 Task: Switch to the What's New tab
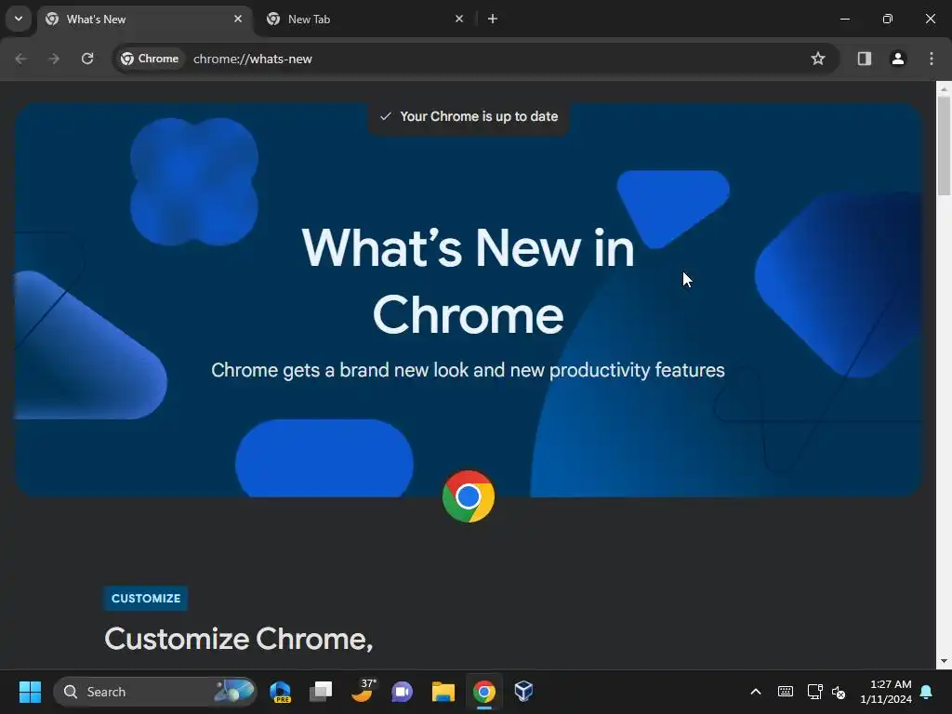point(145,19)
